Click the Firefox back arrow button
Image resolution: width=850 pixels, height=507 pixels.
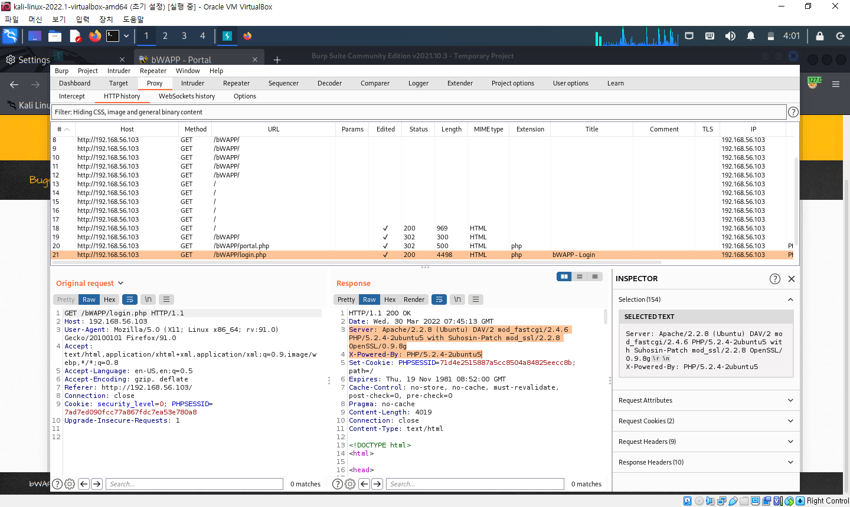[x=14, y=84]
